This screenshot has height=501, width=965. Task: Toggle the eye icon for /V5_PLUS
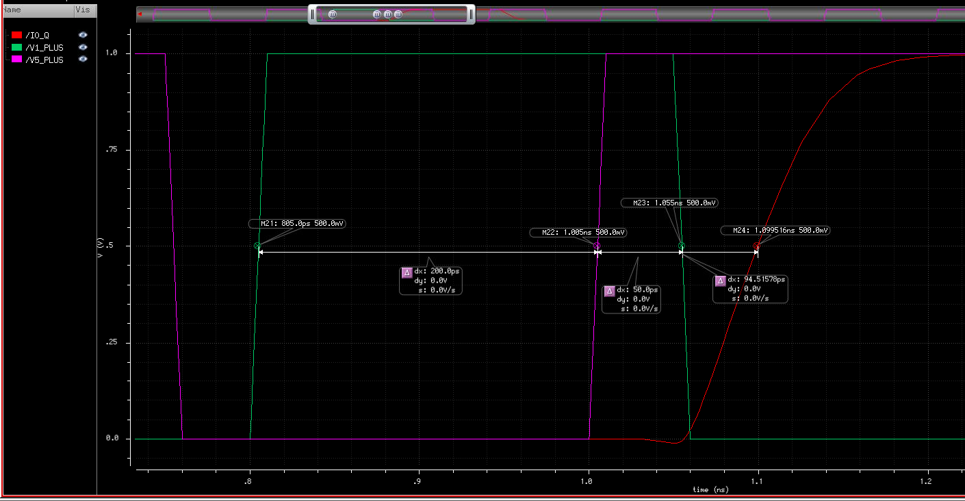(x=83, y=60)
